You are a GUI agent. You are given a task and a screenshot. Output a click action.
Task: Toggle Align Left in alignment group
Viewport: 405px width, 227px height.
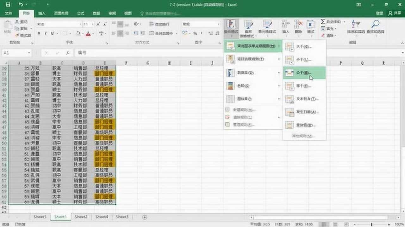[114, 33]
